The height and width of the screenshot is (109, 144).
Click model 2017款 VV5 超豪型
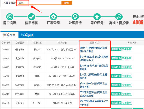click(x=62, y=103)
